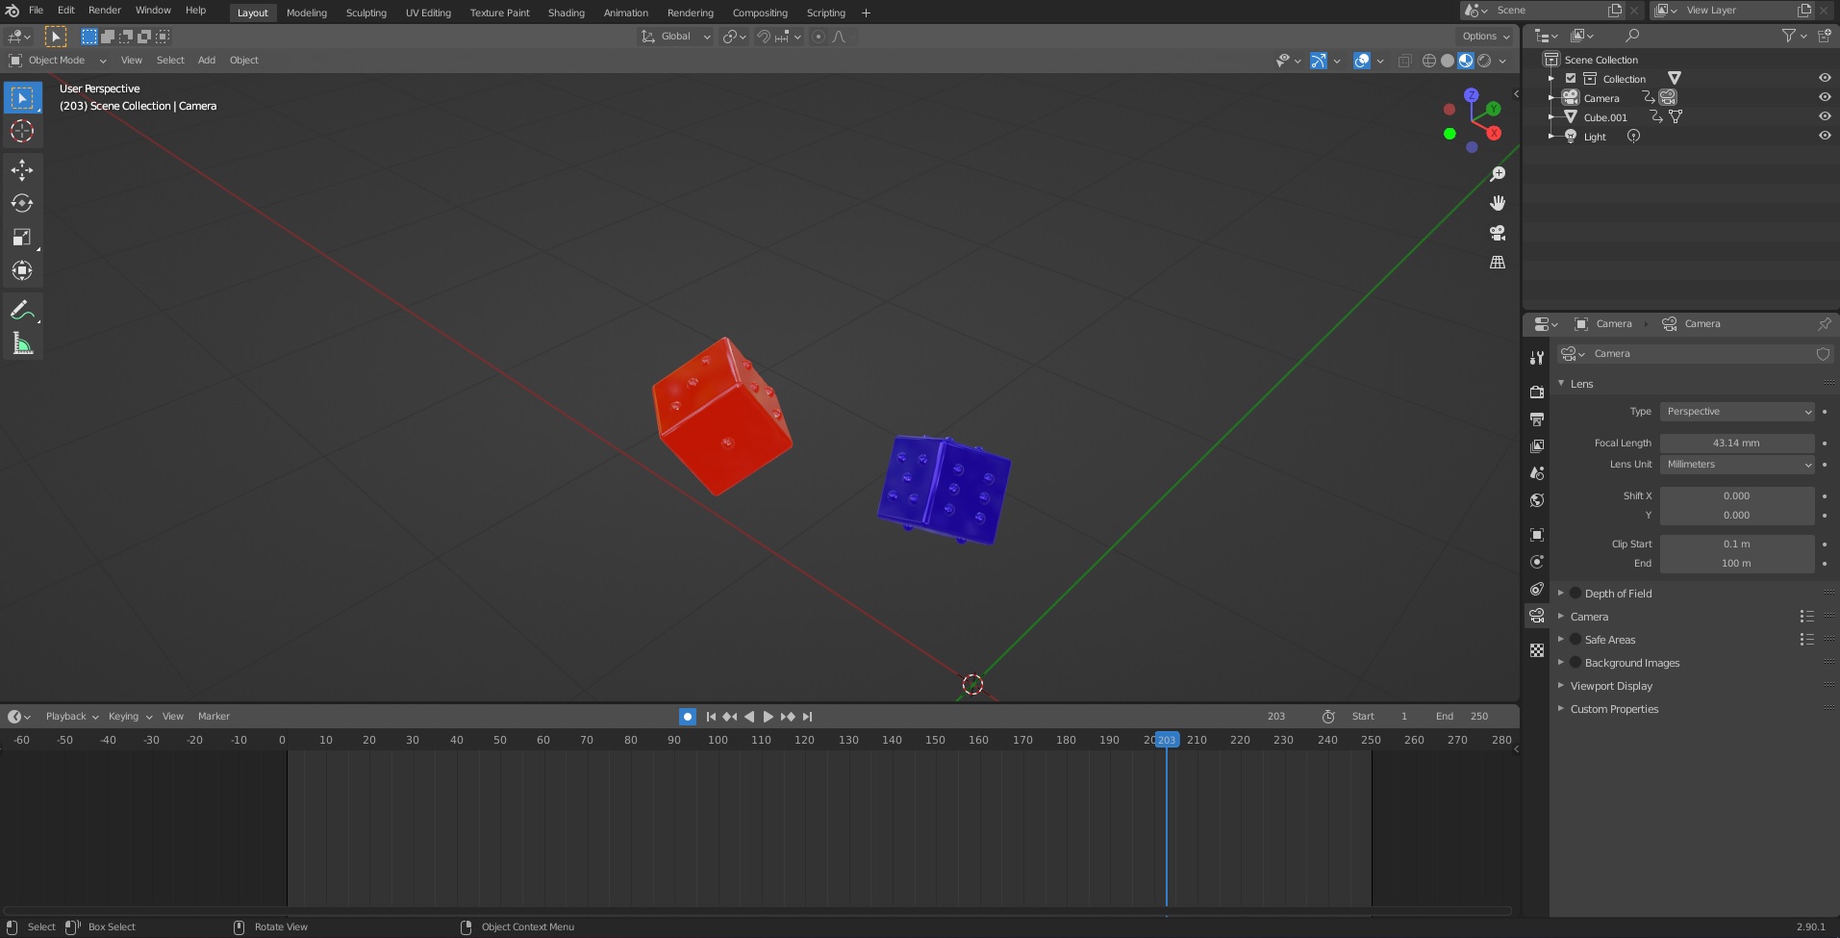1840x938 pixels.
Task: Select the Move tool in the viewport toolbar
Action: coord(21,170)
